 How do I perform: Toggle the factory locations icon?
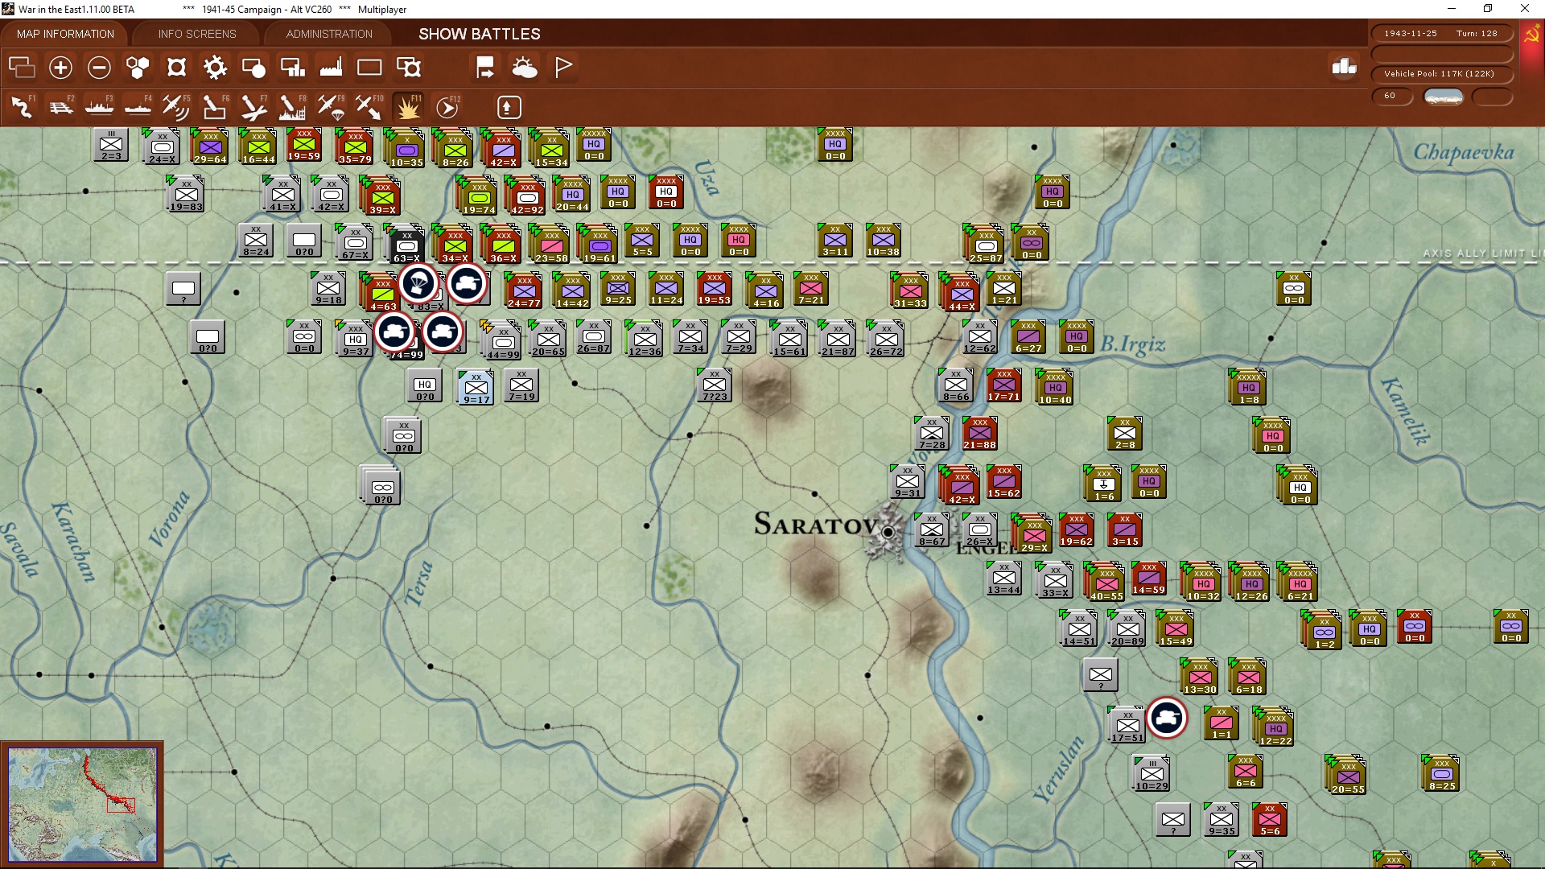click(x=331, y=68)
